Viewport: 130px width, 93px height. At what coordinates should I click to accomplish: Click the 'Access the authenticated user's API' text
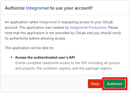point(45,57)
